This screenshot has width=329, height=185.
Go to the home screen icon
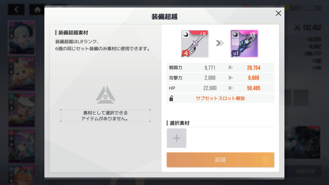click(37, 9)
